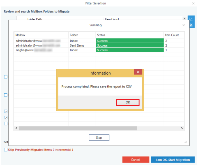Click the Summary horizontal scrollbar thumb

point(78,128)
